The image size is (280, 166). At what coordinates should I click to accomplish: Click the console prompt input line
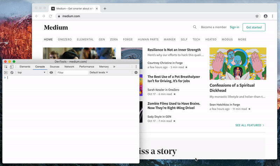[x=71, y=78]
